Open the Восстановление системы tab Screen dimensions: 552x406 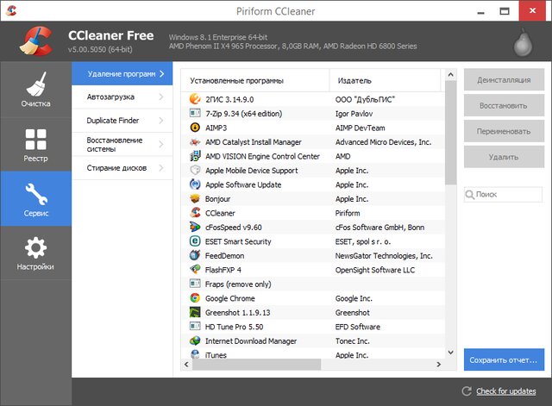point(122,144)
